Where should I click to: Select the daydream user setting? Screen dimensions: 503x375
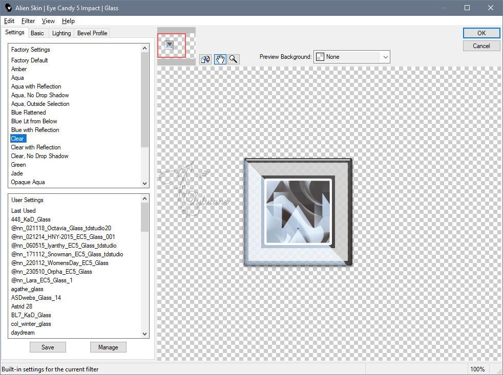[23, 333]
